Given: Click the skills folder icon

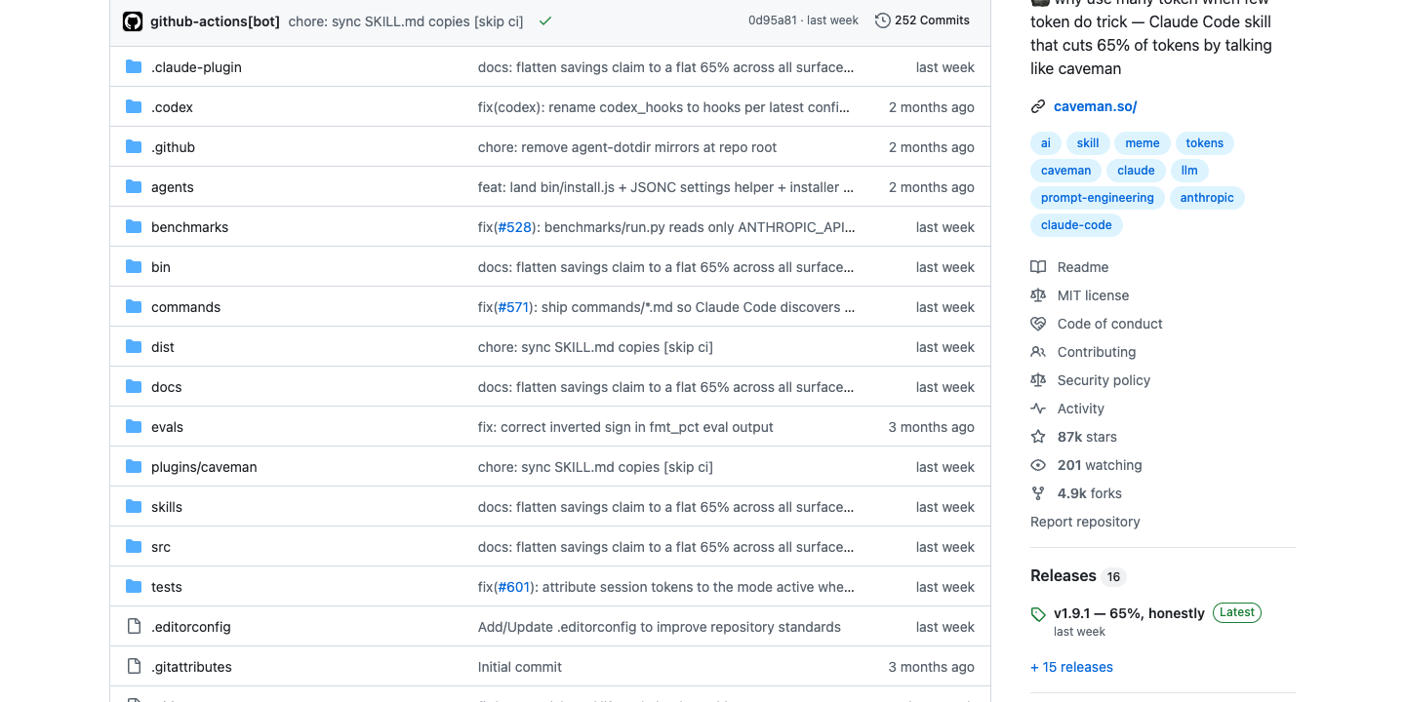Looking at the screenshot, I should 134,507.
